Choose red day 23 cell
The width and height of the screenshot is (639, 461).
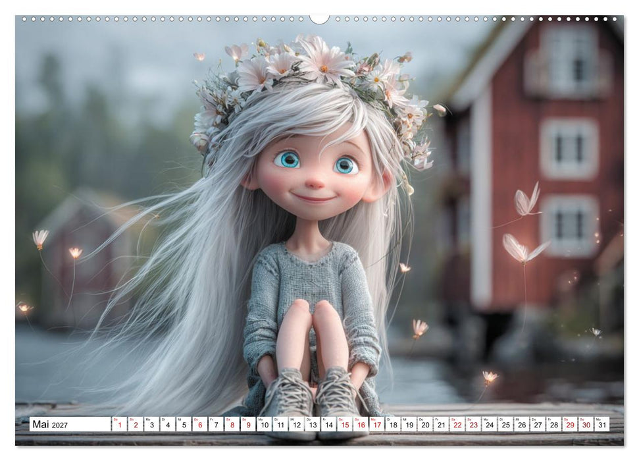point(474,424)
